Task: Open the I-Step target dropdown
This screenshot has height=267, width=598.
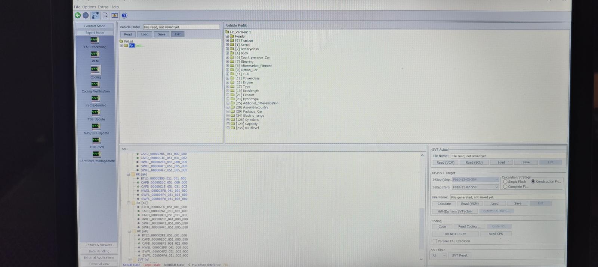Action: click(x=496, y=187)
